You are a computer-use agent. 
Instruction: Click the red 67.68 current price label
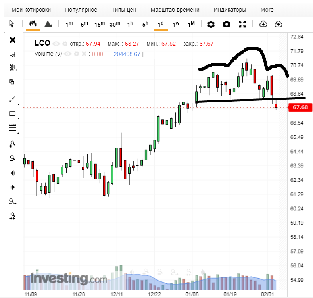(300, 107)
